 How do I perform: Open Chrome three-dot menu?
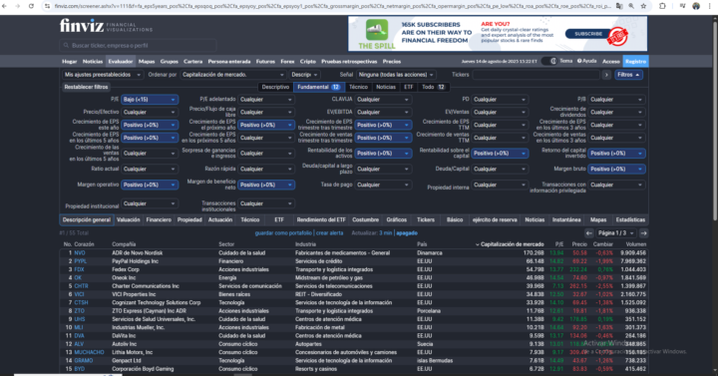[x=710, y=6]
